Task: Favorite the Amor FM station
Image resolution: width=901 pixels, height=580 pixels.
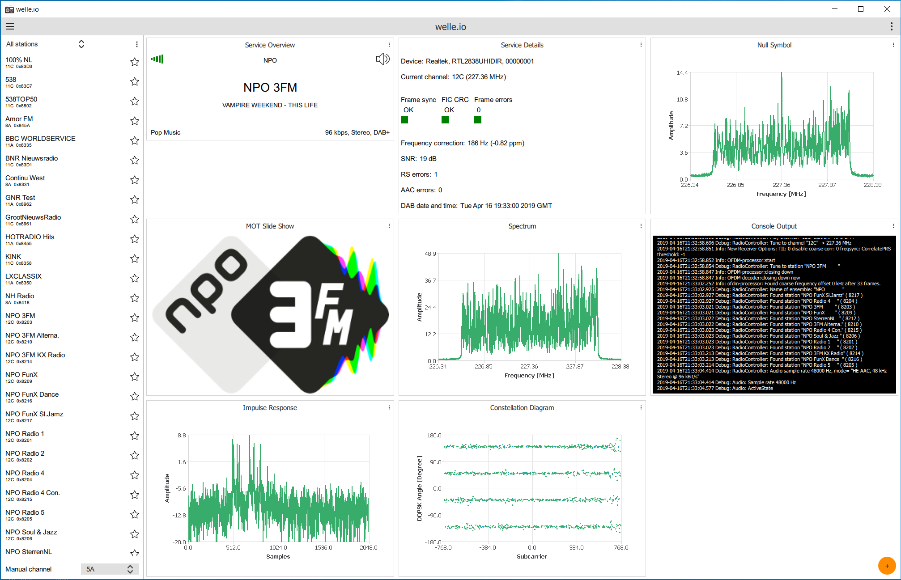Action: 135,121
